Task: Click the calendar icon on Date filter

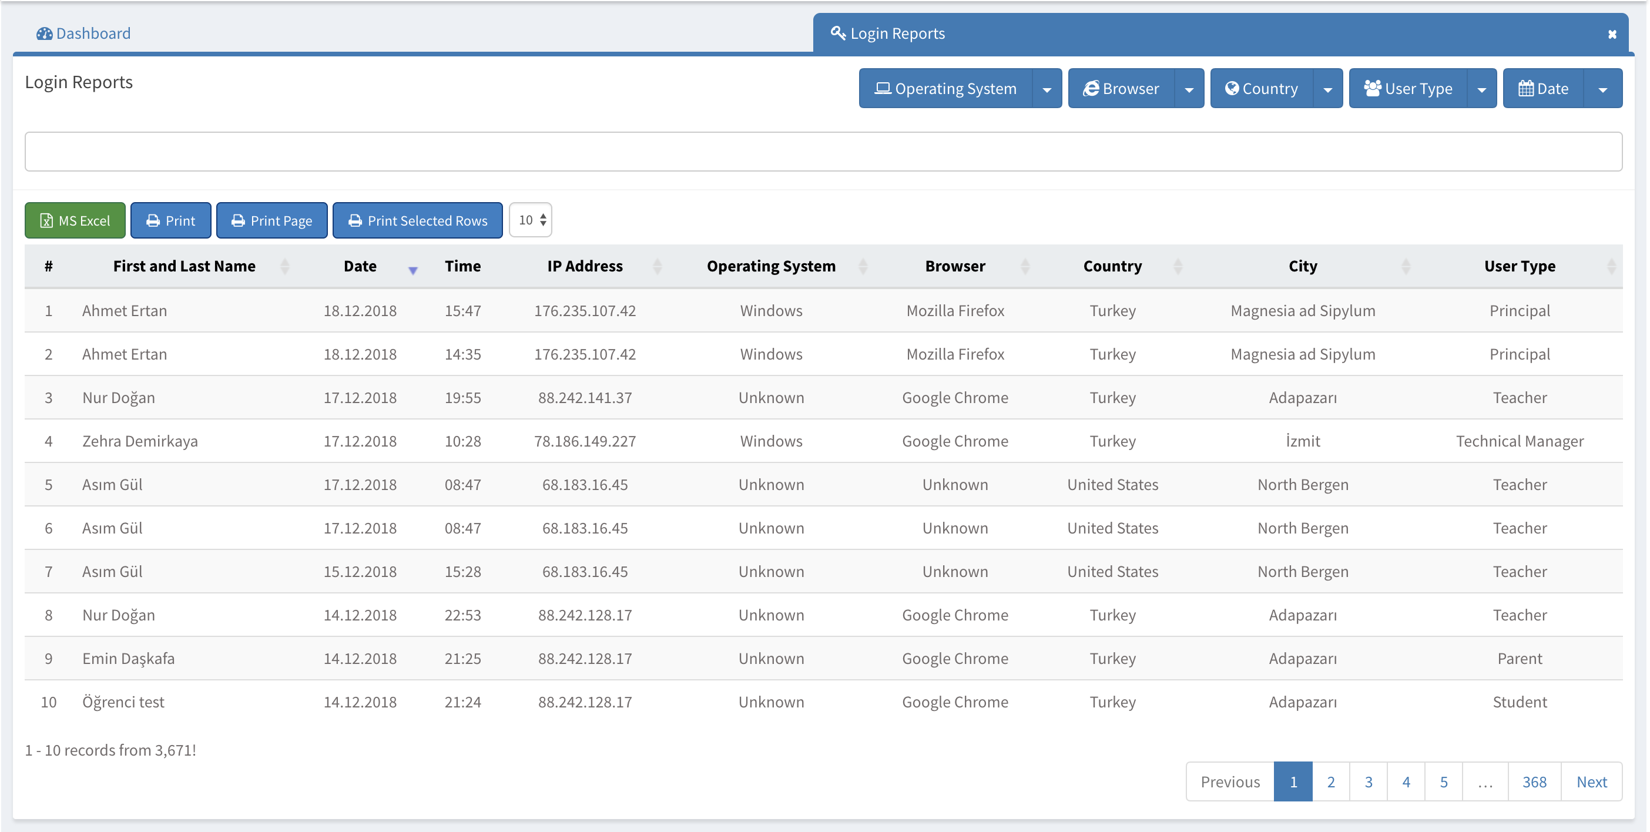Action: coord(1526,88)
